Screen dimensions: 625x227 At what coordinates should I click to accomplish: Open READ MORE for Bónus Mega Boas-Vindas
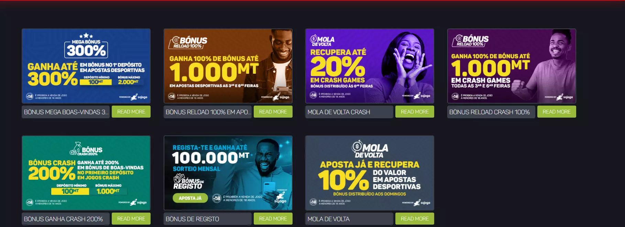(131, 112)
